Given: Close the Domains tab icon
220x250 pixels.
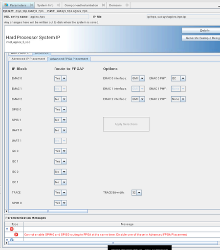Looking at the screenshot, I should tap(127, 5).
